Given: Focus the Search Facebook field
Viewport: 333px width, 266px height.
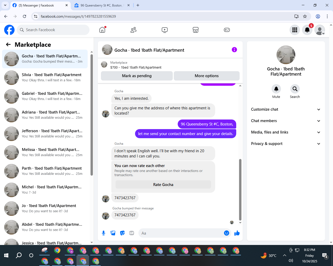Looking at the screenshot, I should coord(53,30).
